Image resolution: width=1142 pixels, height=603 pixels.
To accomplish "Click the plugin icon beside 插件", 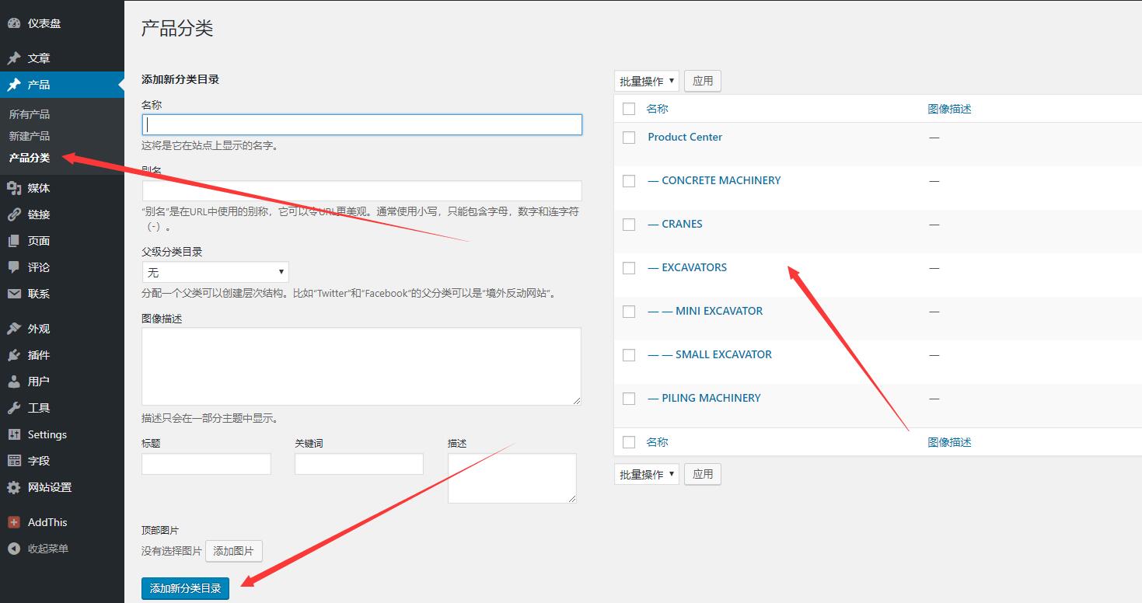I will [x=14, y=355].
